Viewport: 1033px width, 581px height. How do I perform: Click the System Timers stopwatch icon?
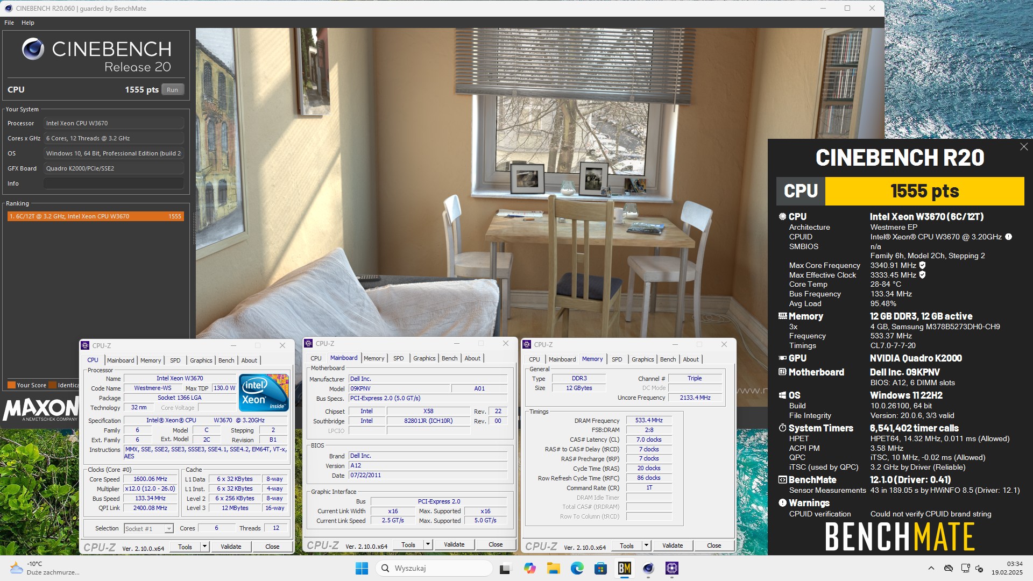782,428
